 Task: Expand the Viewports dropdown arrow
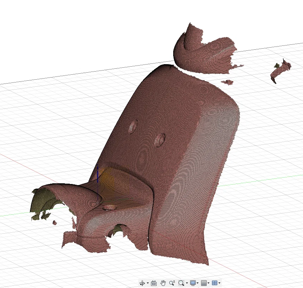tap(219, 283)
